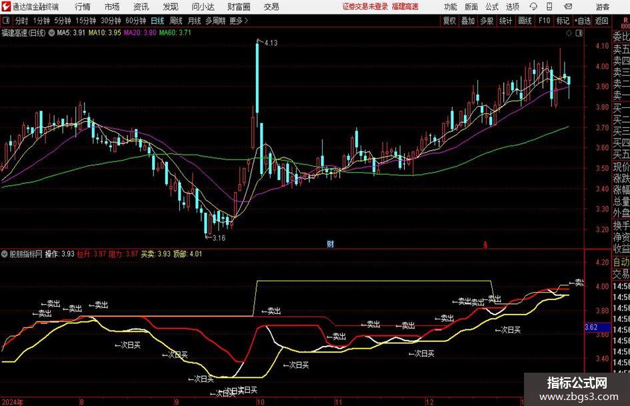Click the 游客 user account button
The width and height of the screenshot is (630, 406).
pos(602,7)
